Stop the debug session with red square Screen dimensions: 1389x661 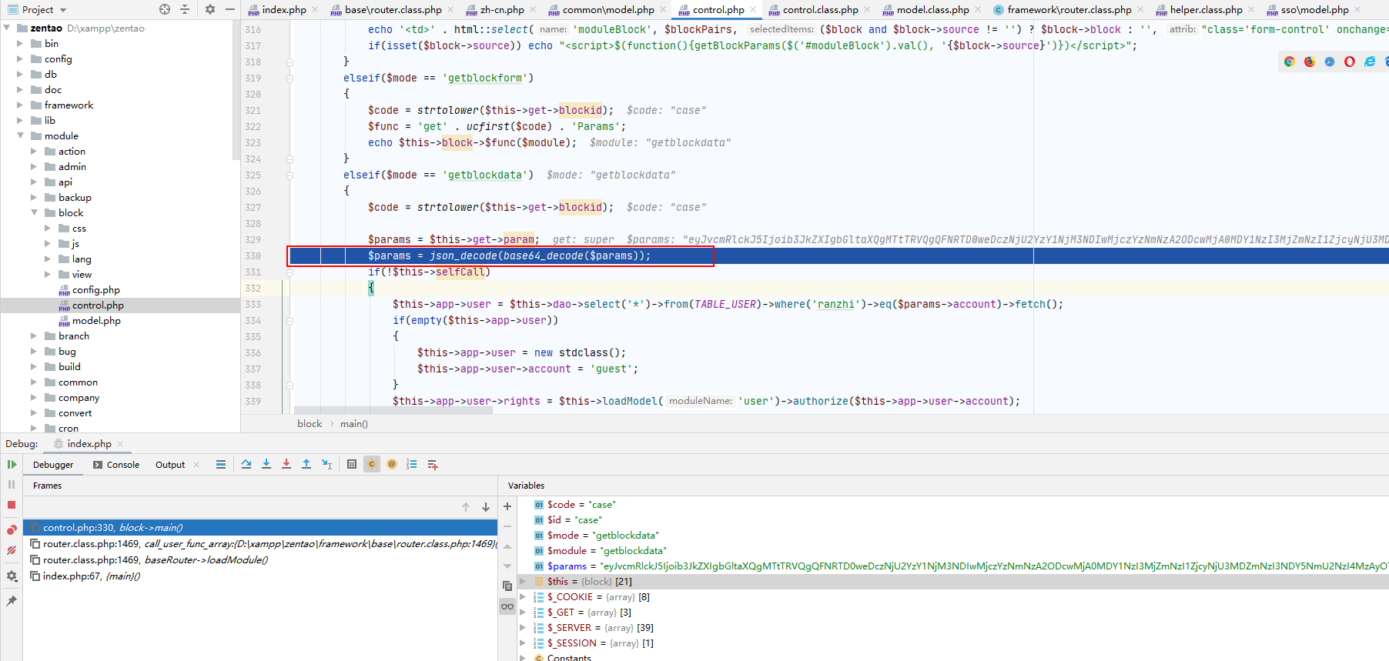point(12,505)
